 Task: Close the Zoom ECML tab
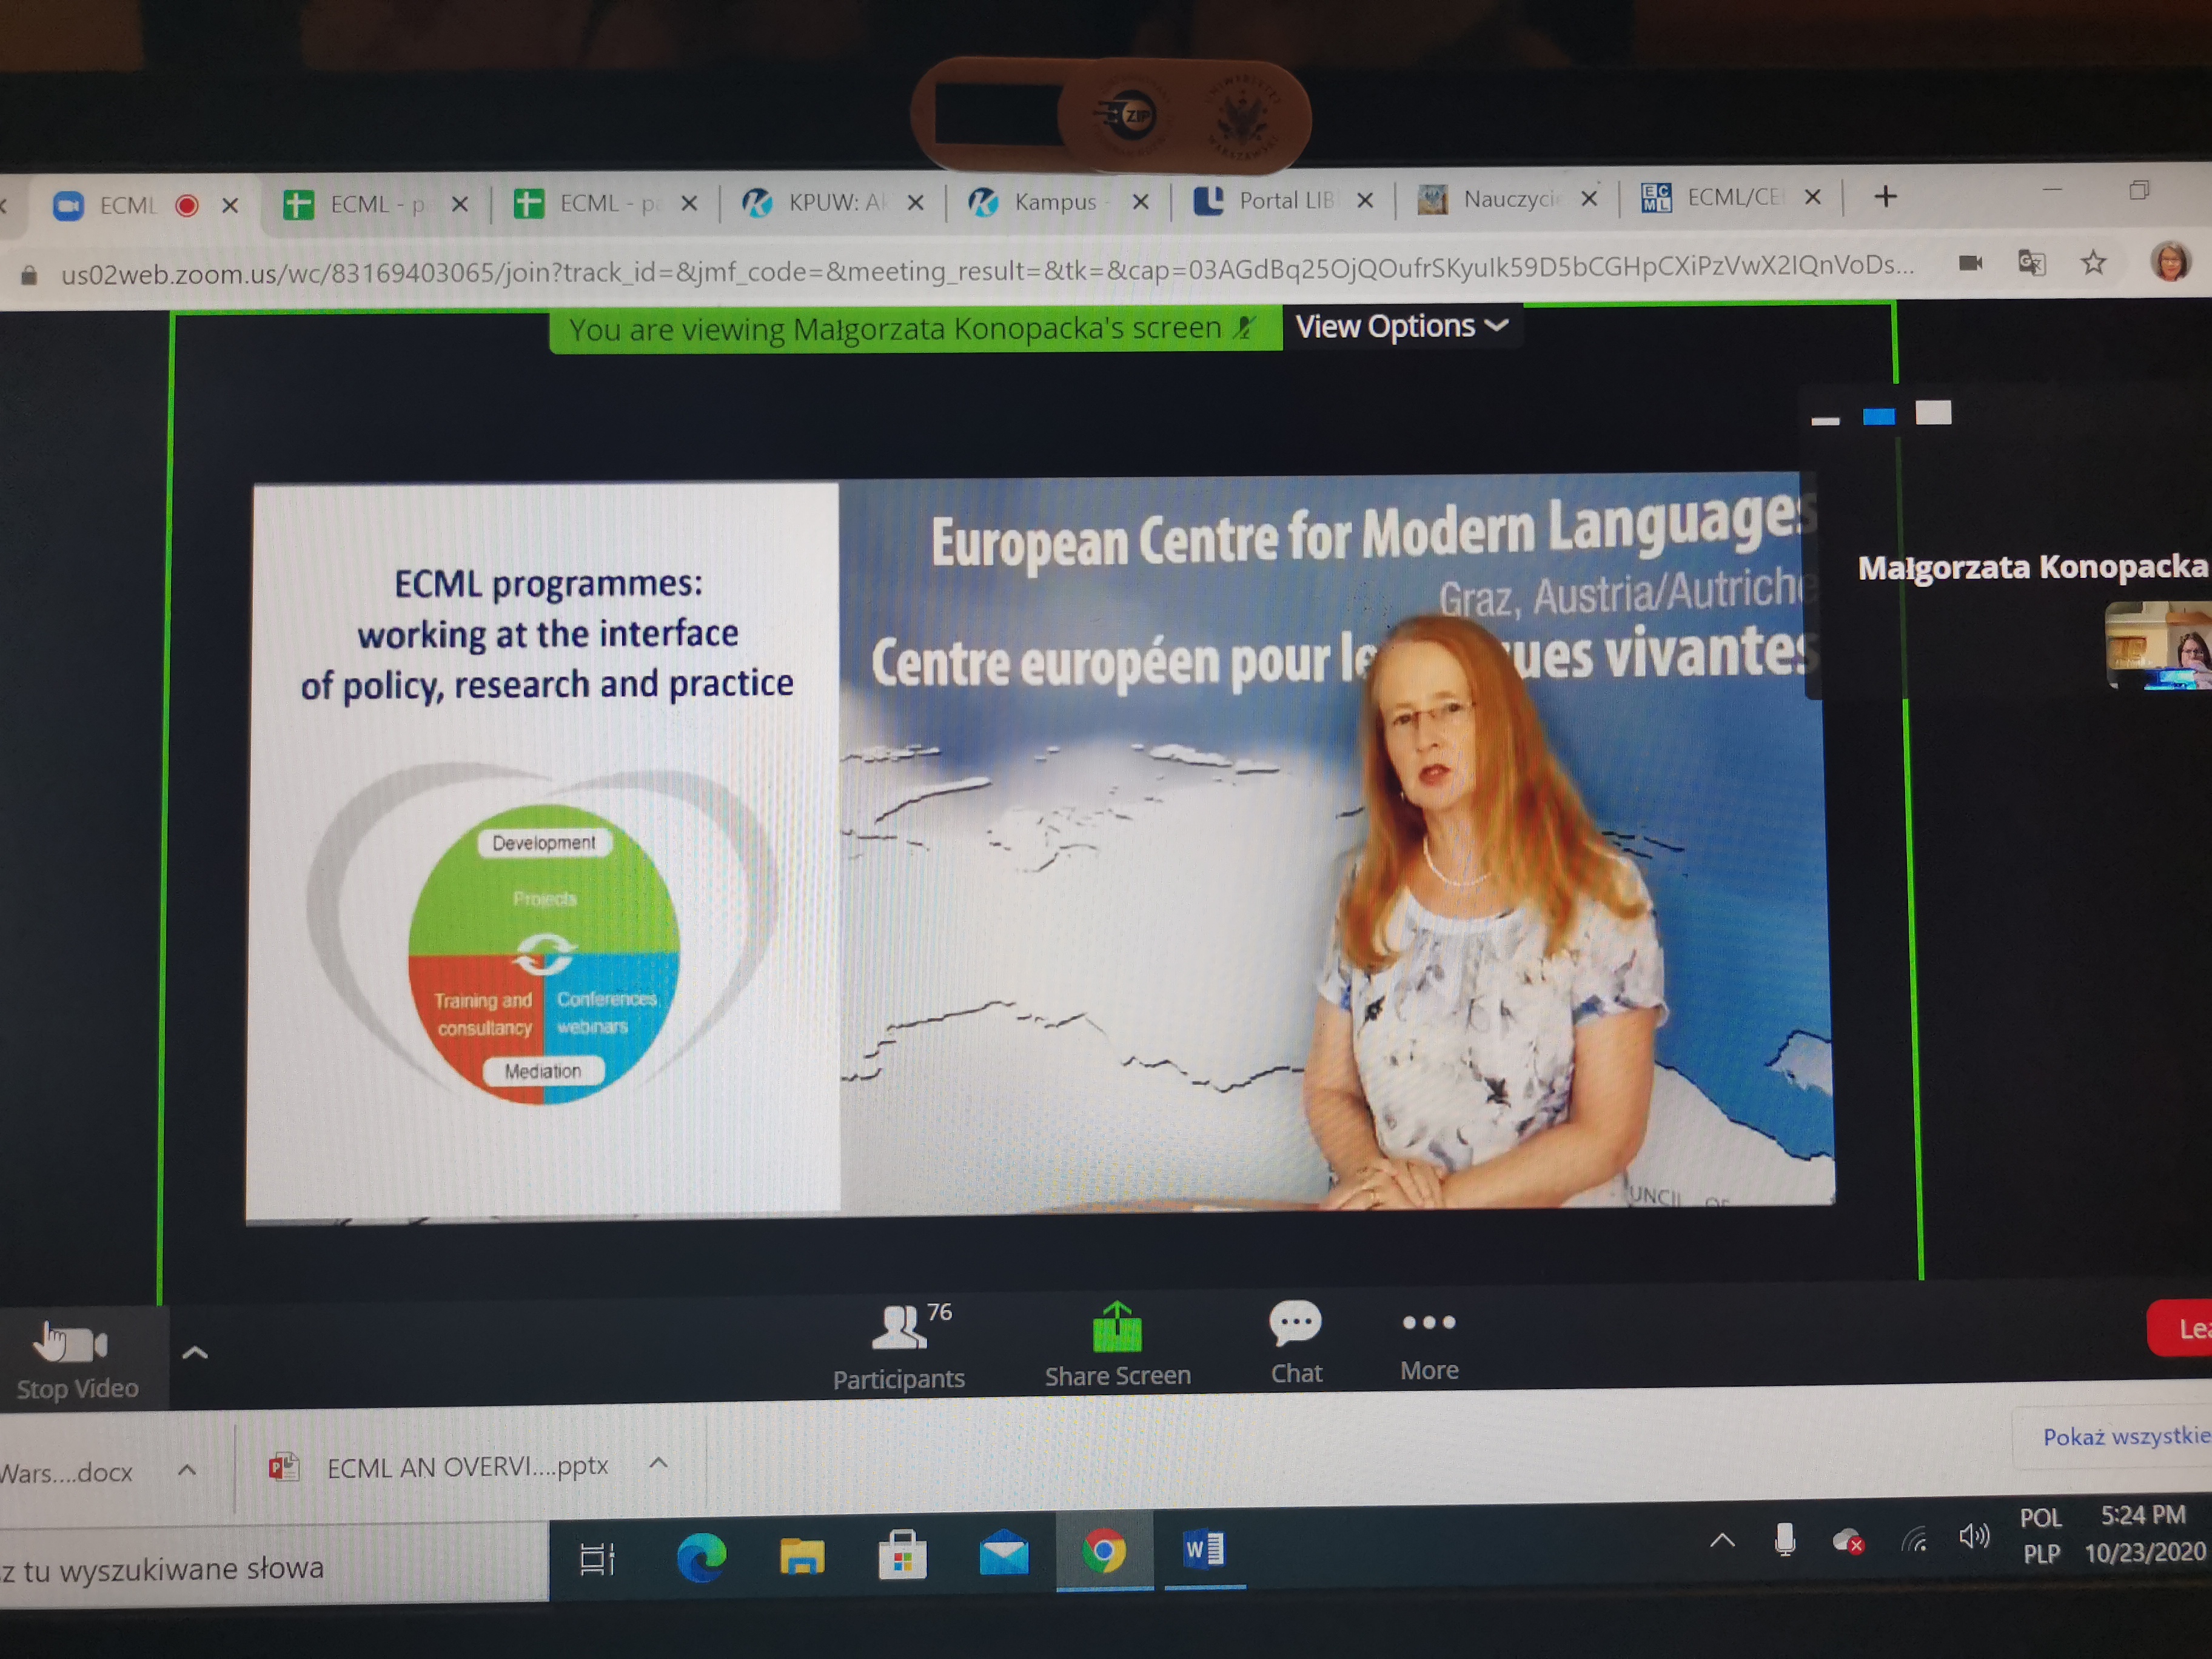tap(230, 205)
